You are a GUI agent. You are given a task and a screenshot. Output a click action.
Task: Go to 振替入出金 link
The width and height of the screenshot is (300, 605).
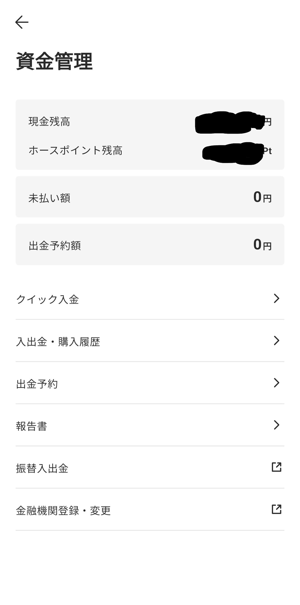(42, 468)
